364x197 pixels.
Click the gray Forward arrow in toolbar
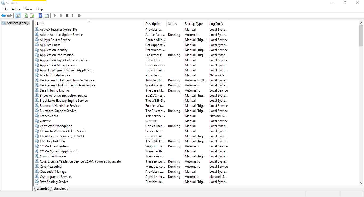click(x=10, y=15)
